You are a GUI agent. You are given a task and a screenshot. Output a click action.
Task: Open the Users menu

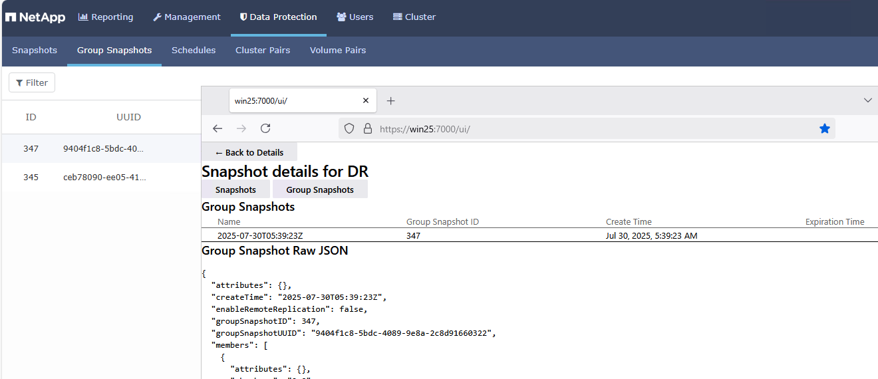click(355, 17)
